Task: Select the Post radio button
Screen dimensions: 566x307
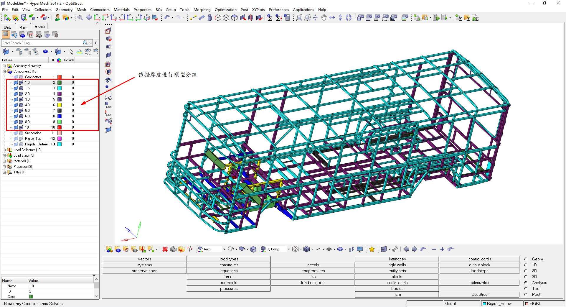Action: pos(526,294)
